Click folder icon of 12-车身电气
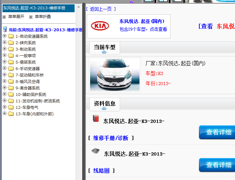 point(11,107)
